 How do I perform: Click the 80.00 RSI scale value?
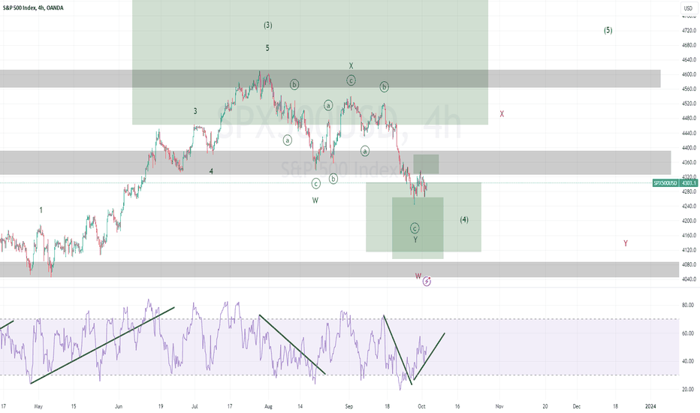pyautogui.click(x=689, y=306)
